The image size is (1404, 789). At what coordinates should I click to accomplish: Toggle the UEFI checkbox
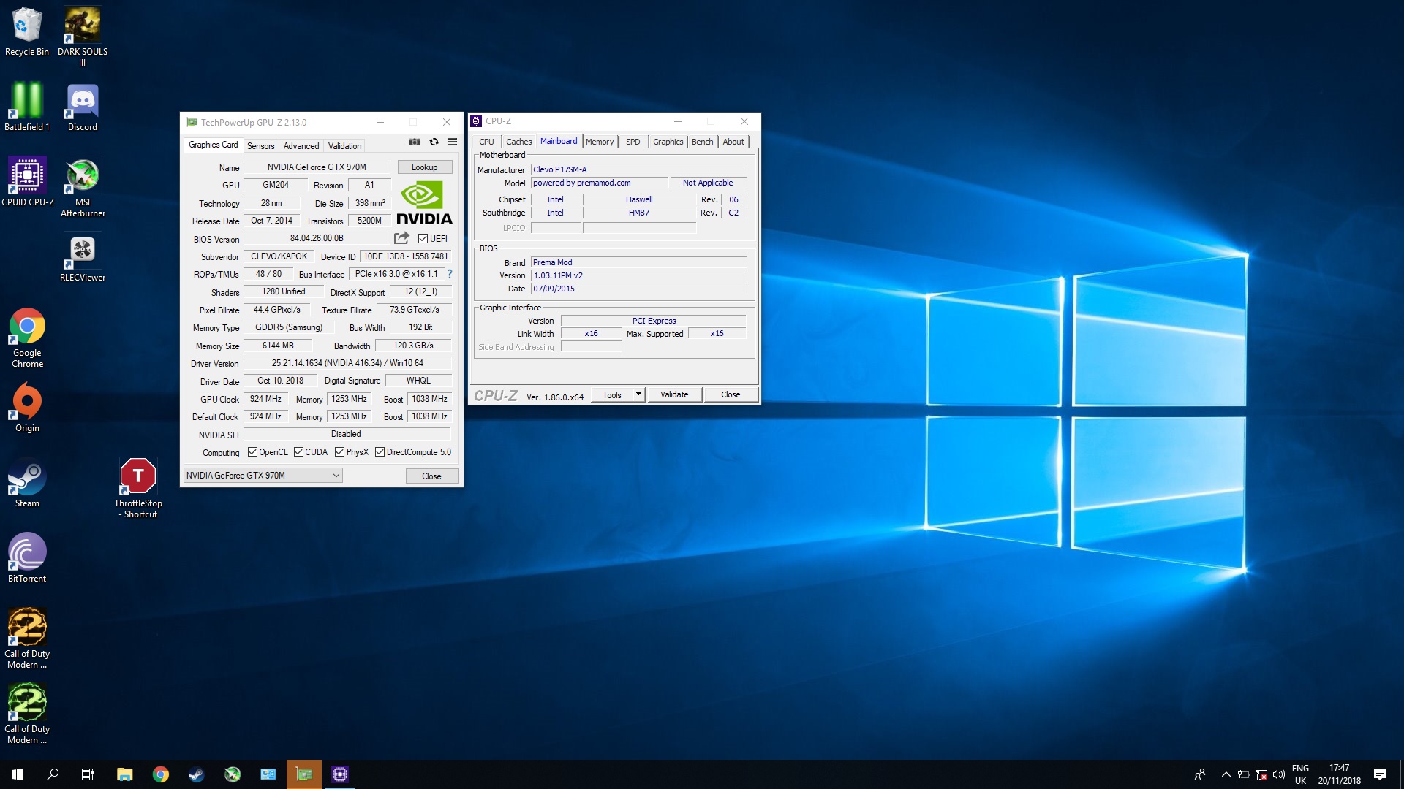423,239
